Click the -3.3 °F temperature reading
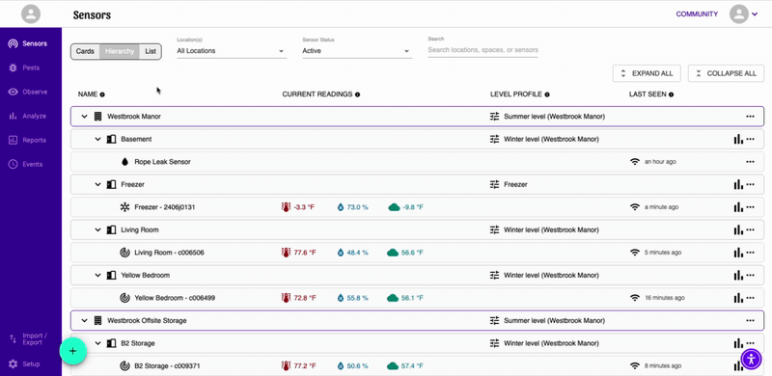The width and height of the screenshot is (772, 376). (297, 207)
